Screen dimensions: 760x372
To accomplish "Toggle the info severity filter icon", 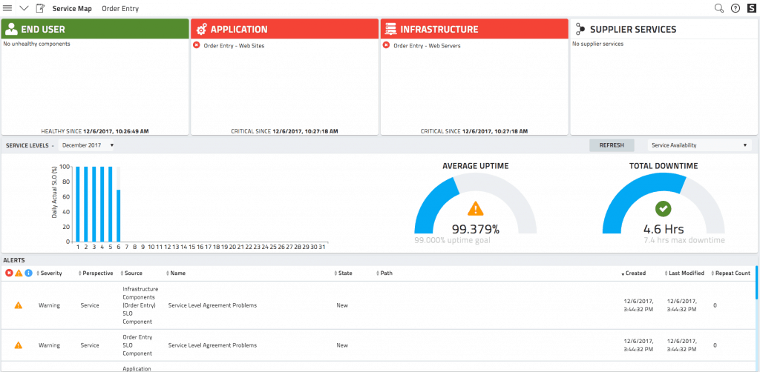I will point(28,273).
